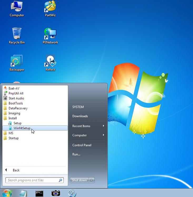
Task: Open the Qt taskbar icon
Action: pos(72,193)
